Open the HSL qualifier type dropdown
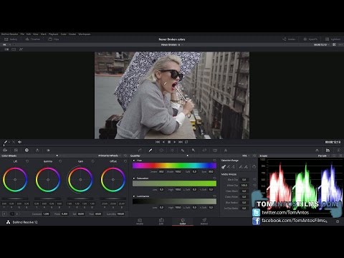The height and width of the screenshot is (258, 344). (x=246, y=156)
